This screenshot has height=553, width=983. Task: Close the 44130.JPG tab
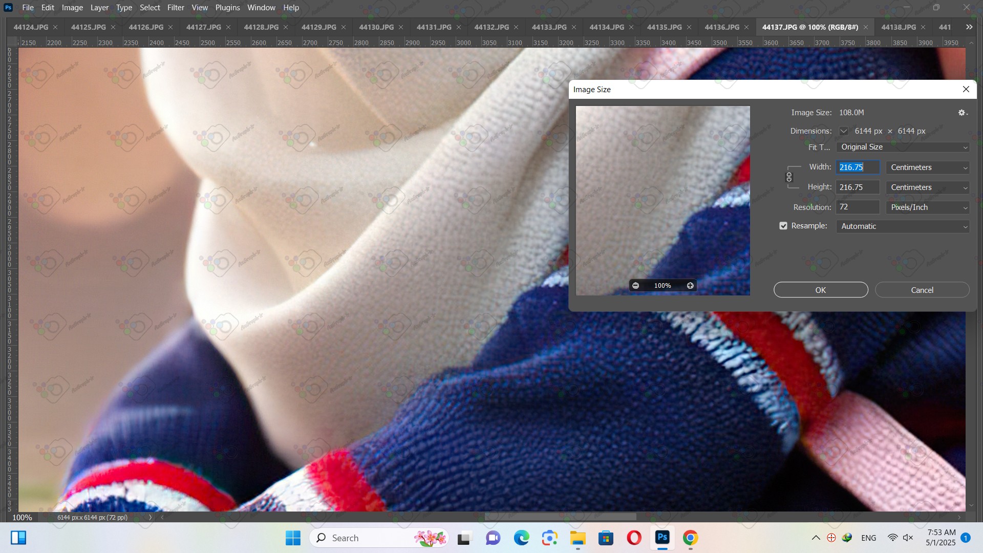(x=401, y=27)
